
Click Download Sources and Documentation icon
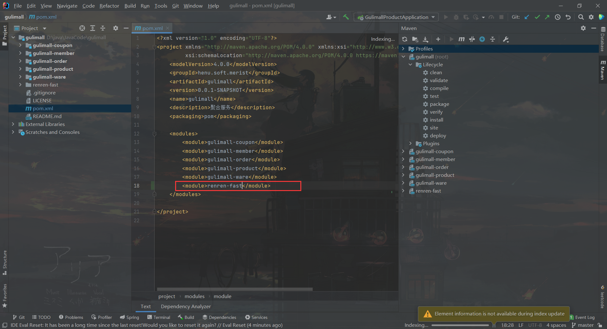426,39
